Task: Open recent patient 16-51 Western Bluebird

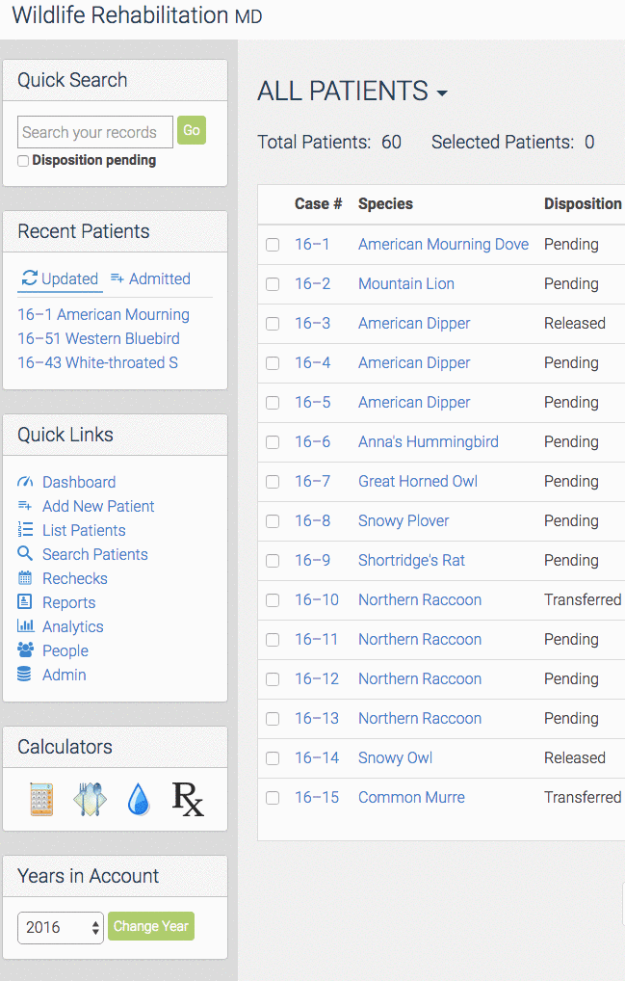Action: coord(99,338)
